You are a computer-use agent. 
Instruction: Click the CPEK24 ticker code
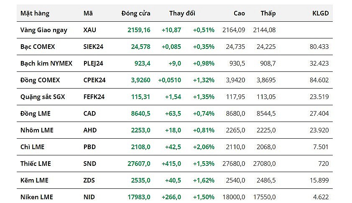pyautogui.click(x=94, y=80)
